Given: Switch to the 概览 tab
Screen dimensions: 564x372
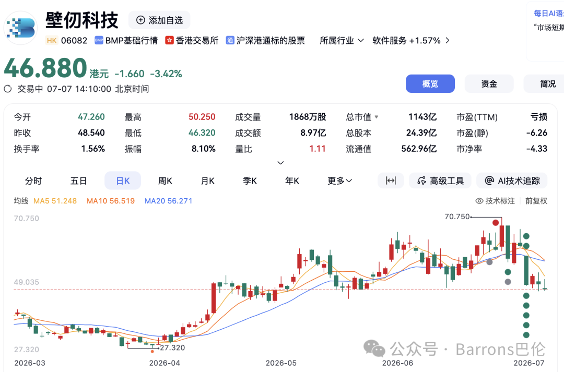Looking at the screenshot, I should coord(430,84).
